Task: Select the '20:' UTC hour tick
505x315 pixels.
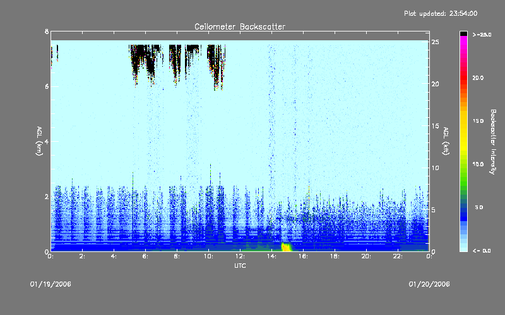Action: pos(367,256)
